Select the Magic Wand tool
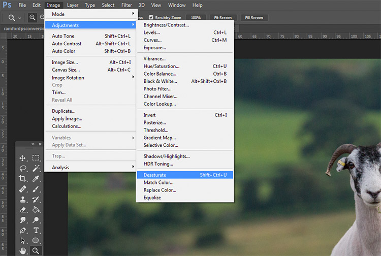381x256 pixels. pos(36,168)
